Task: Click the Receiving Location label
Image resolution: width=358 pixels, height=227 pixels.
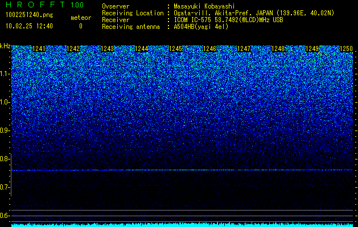Action: click(x=133, y=13)
